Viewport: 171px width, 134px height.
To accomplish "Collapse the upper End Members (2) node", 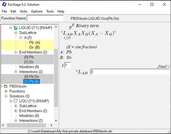I will click(16, 52).
